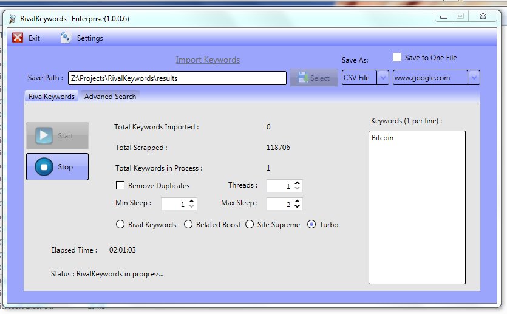
Task: Click the blue Stop square icon
Action: [44, 167]
